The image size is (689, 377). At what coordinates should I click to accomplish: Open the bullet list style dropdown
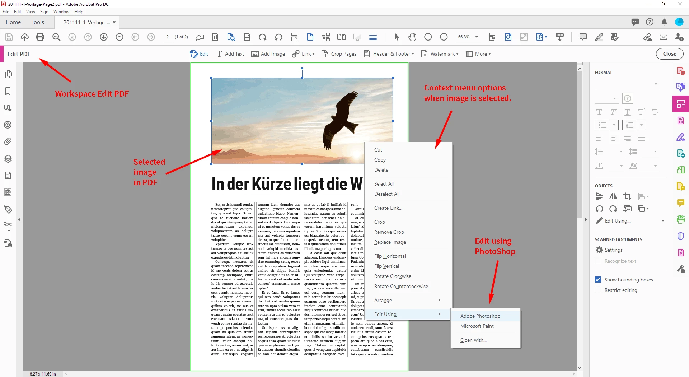614,125
